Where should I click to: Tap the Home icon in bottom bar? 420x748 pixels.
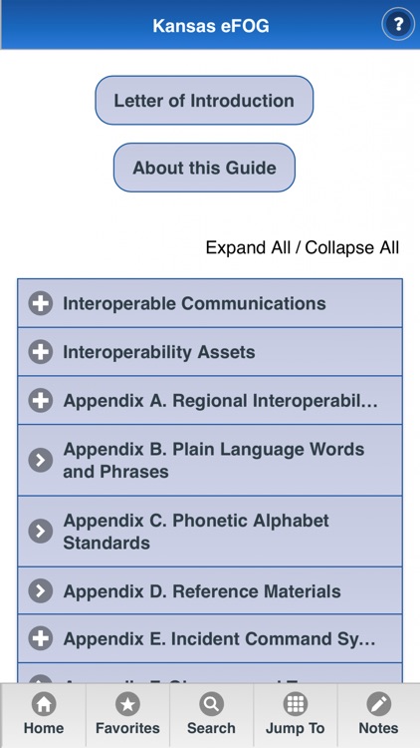44,704
